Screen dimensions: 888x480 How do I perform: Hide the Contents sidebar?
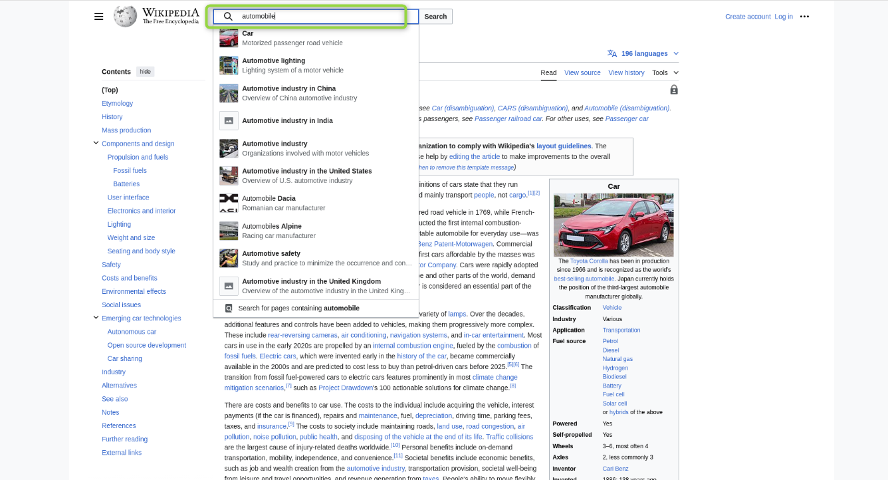coord(145,72)
